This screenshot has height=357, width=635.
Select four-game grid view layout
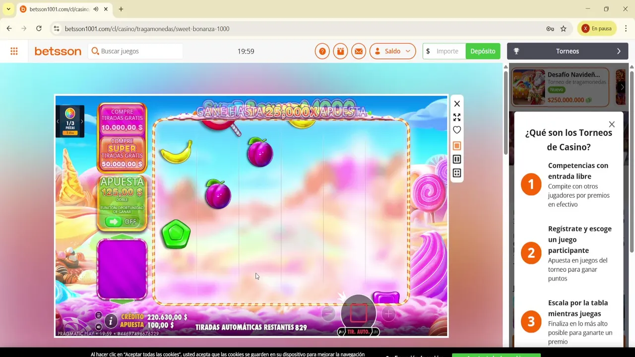tap(457, 173)
